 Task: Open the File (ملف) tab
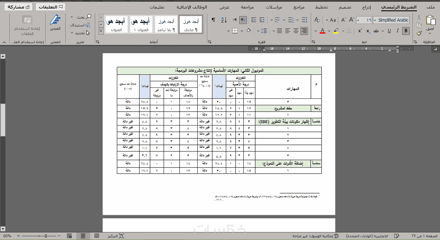(430, 7)
